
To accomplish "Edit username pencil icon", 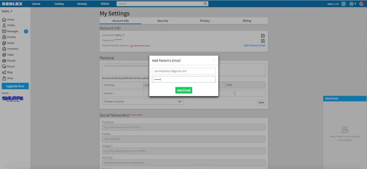I will pos(263,35).
